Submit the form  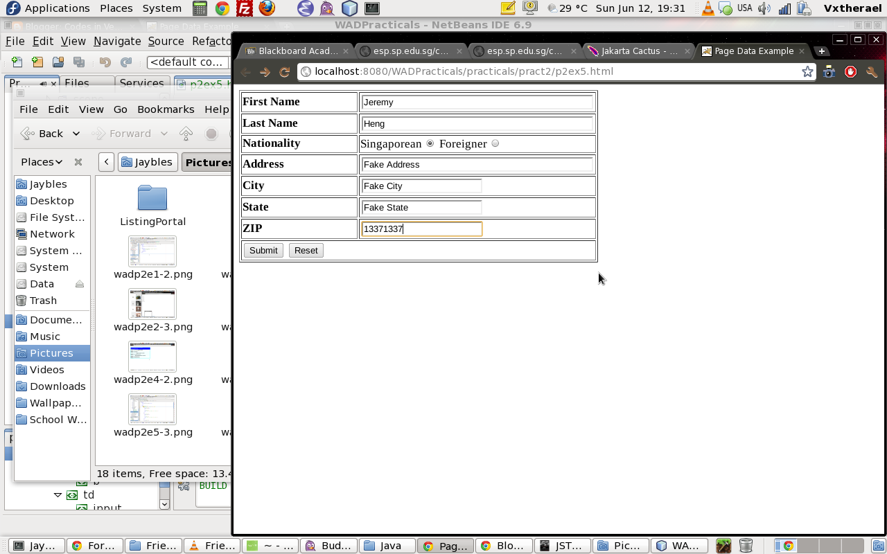[263, 251]
